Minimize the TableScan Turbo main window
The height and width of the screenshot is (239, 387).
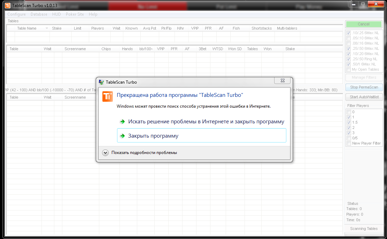click(354, 4)
